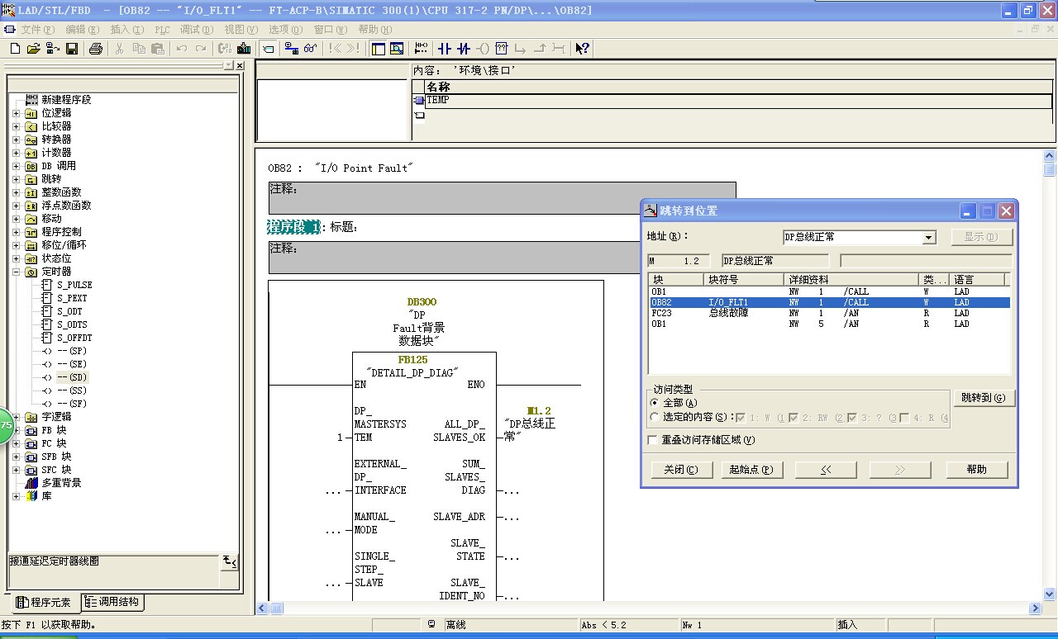The height and width of the screenshot is (639, 1058).
Task: Collapse the 定时器 tree node
Action: 16,272
